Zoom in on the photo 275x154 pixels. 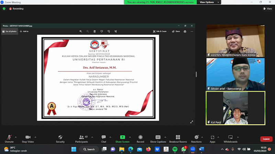[x=81, y=31]
